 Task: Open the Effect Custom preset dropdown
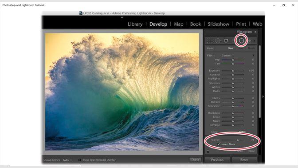pos(227,56)
